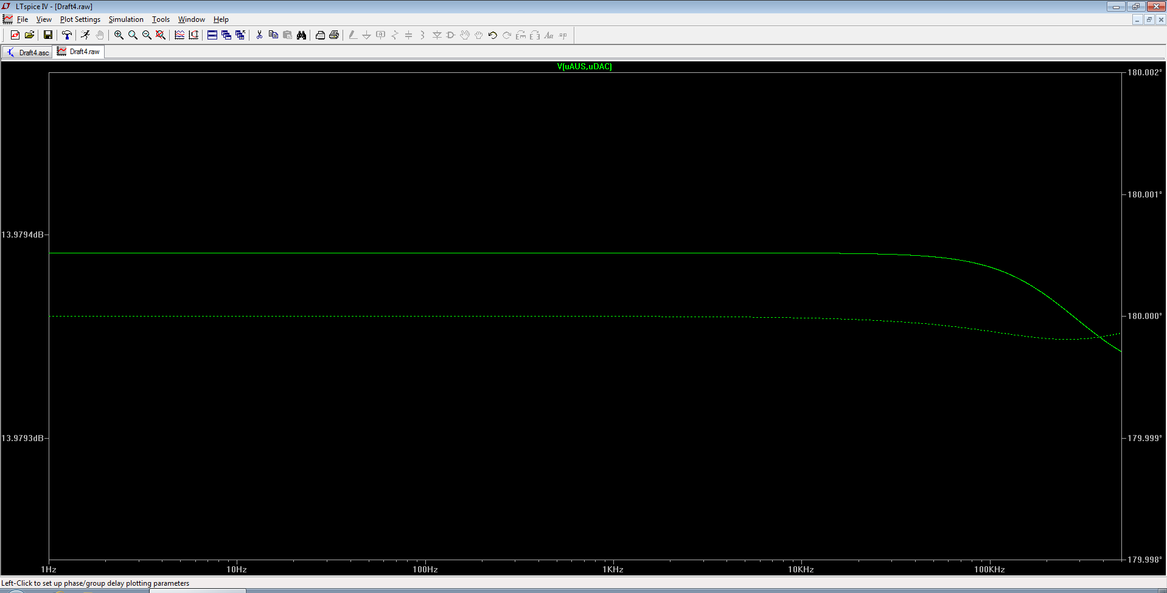Click the 13.9793dB left axis label
Viewport: 1167px width, 593px height.
tap(23, 438)
